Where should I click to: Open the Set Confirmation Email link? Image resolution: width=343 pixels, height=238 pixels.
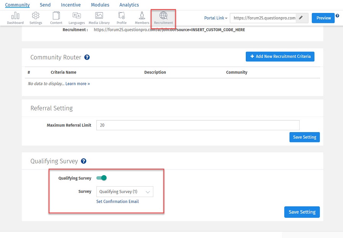(x=117, y=201)
